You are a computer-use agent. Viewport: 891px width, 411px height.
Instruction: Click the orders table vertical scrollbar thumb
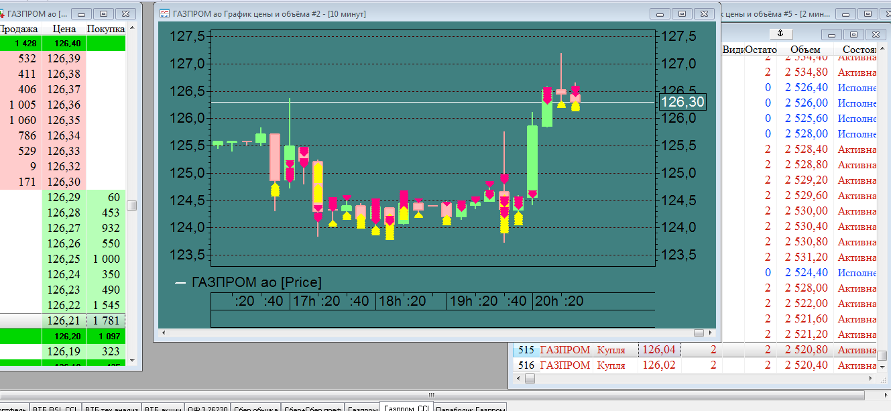coord(884,355)
